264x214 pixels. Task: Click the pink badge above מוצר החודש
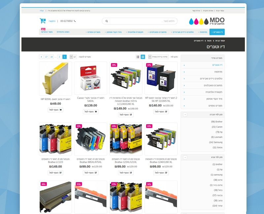tap(43, 29)
